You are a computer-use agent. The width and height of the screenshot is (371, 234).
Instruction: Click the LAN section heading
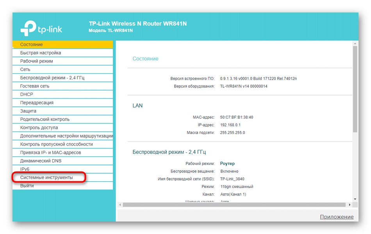[137, 106]
